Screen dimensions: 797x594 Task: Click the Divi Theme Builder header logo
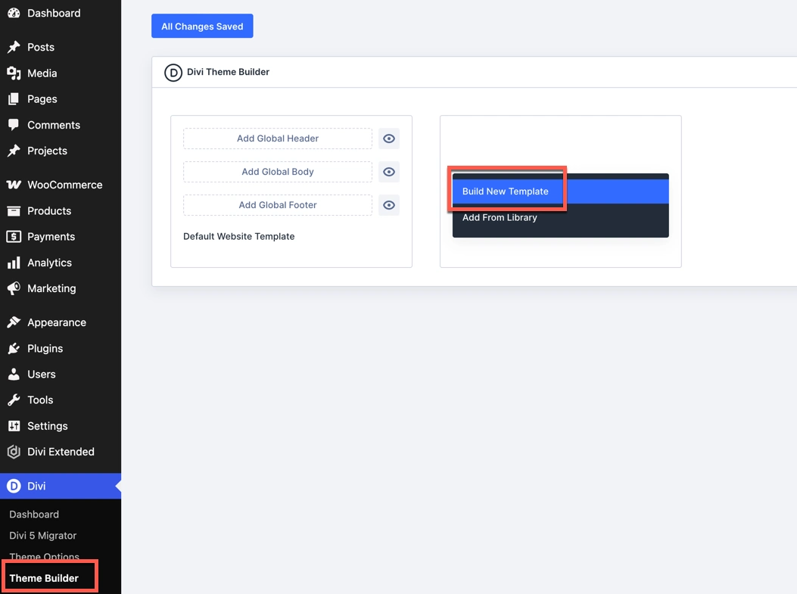click(173, 73)
